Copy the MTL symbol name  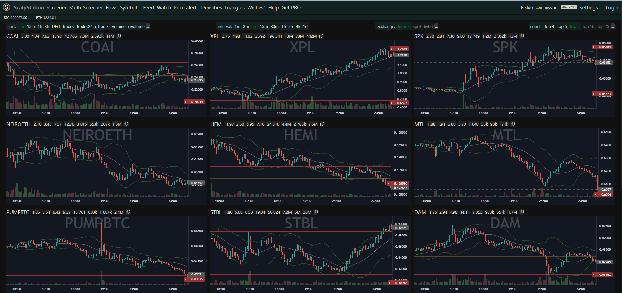click(513, 124)
